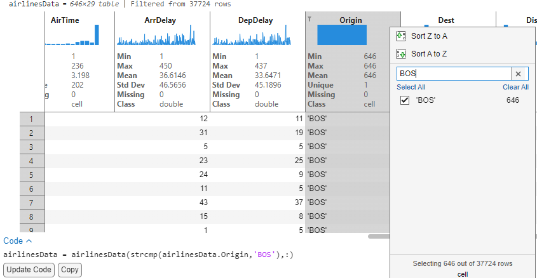Select row number 4 header
This screenshot has width=537, height=278.
[x=32, y=161]
